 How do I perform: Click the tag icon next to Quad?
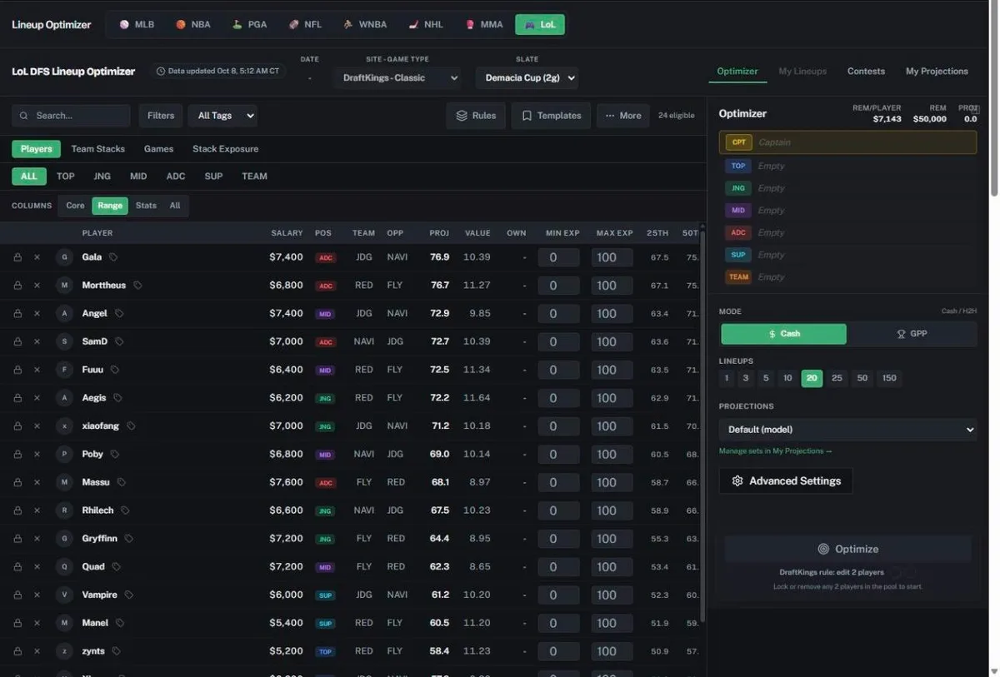pyautogui.click(x=116, y=567)
